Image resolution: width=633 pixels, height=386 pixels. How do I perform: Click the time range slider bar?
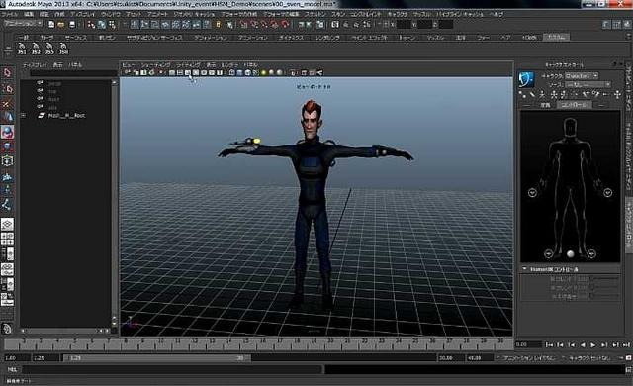point(156,358)
